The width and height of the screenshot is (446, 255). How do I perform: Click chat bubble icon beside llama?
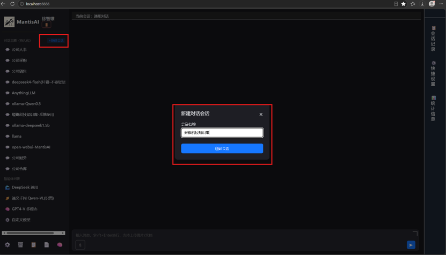pos(8,136)
